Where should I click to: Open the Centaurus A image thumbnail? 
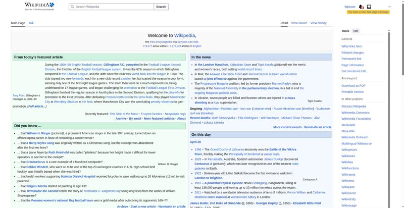pyautogui.click(x=310, y=162)
